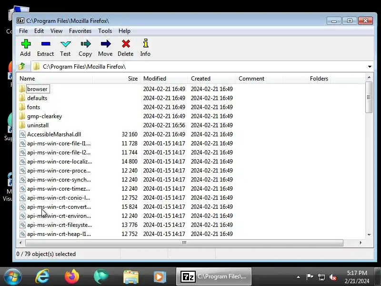This screenshot has height=286, width=381.
Task: Open the Edge-like taskbar browser icon
Action: tap(101, 276)
